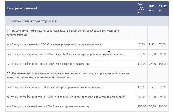Viewport: 173px width, 112px height.
Task: Click 16,50 in the 150–600 кВт•ч row
Action: tap(152, 97)
